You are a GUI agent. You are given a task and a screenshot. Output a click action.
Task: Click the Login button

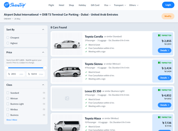coord(168,5)
